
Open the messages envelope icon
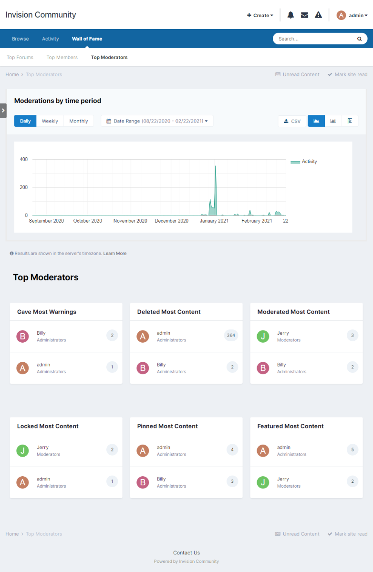pyautogui.click(x=304, y=15)
